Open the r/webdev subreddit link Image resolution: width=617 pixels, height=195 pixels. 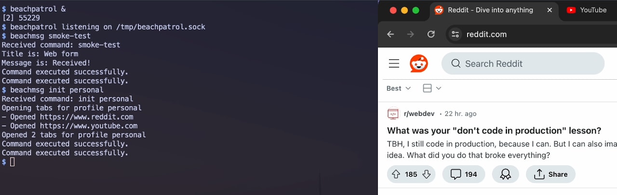point(419,114)
